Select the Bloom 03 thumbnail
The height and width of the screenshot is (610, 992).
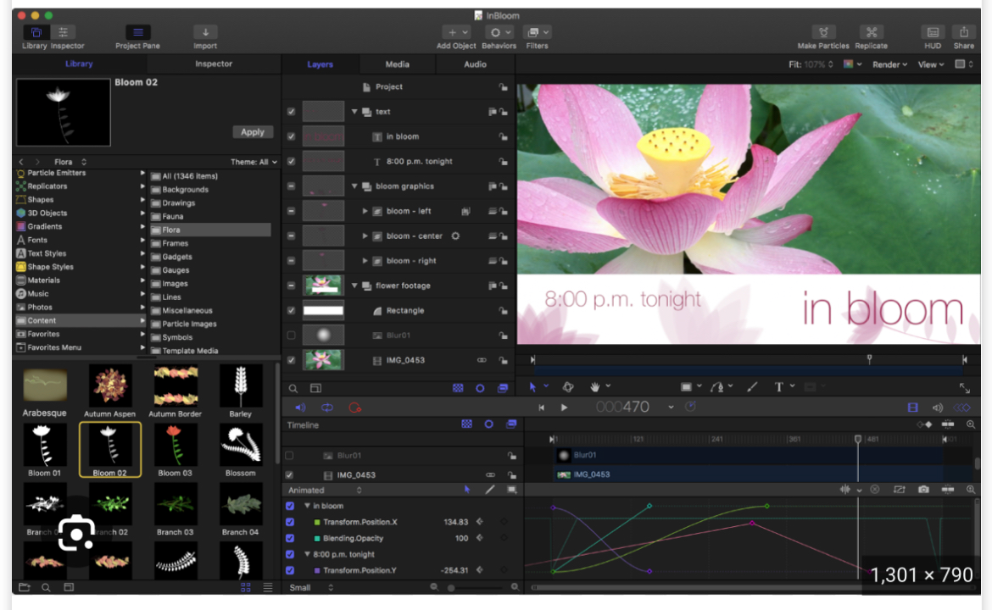(175, 446)
